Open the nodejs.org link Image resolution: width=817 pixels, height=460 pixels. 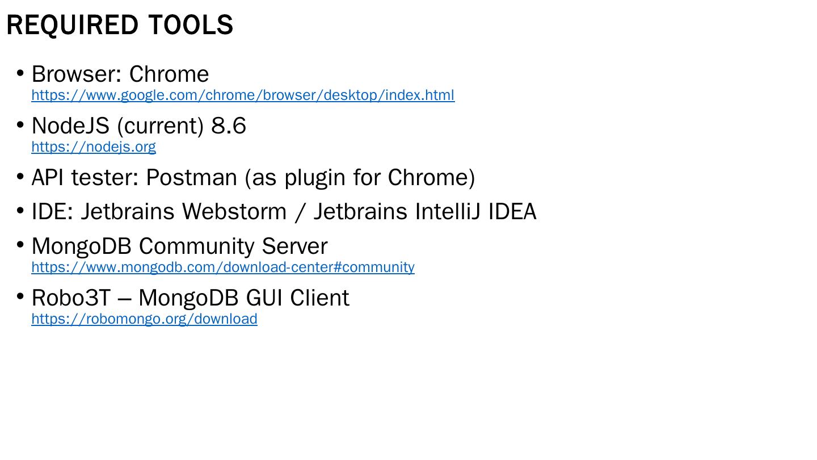(x=94, y=147)
